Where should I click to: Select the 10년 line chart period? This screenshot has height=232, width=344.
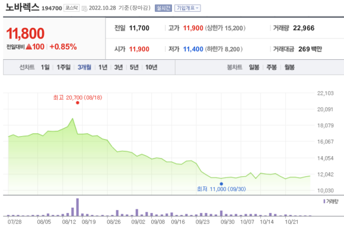151,67
